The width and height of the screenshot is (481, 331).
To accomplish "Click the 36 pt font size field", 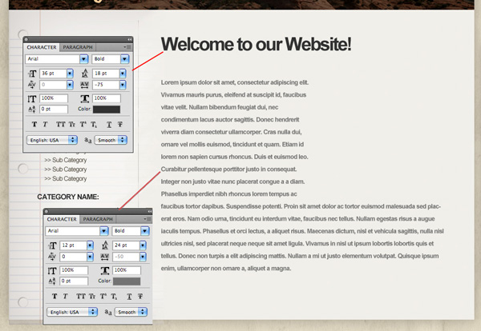I will (x=53, y=74).
